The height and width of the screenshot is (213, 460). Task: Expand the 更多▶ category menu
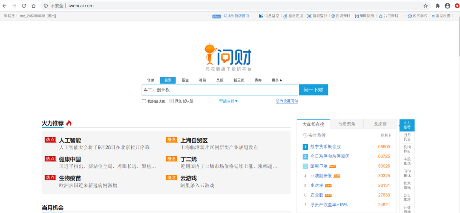pyautogui.click(x=277, y=80)
